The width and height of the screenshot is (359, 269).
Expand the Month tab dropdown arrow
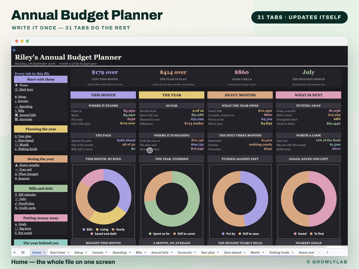click(263, 253)
